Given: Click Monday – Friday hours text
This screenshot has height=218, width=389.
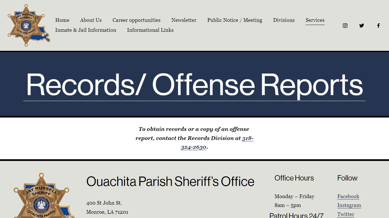Looking at the screenshot, I should [294, 196].
